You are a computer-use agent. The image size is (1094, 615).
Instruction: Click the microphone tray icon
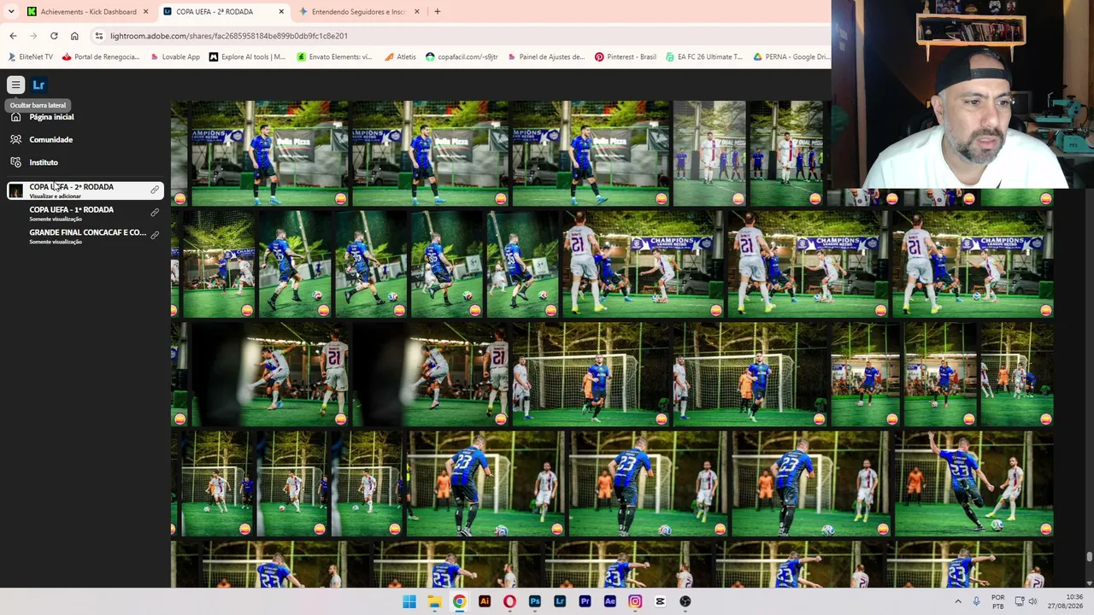pos(976,601)
